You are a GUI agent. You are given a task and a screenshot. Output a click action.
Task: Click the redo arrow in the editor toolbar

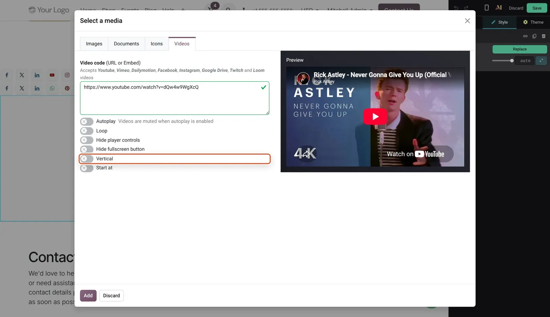tap(466, 8)
